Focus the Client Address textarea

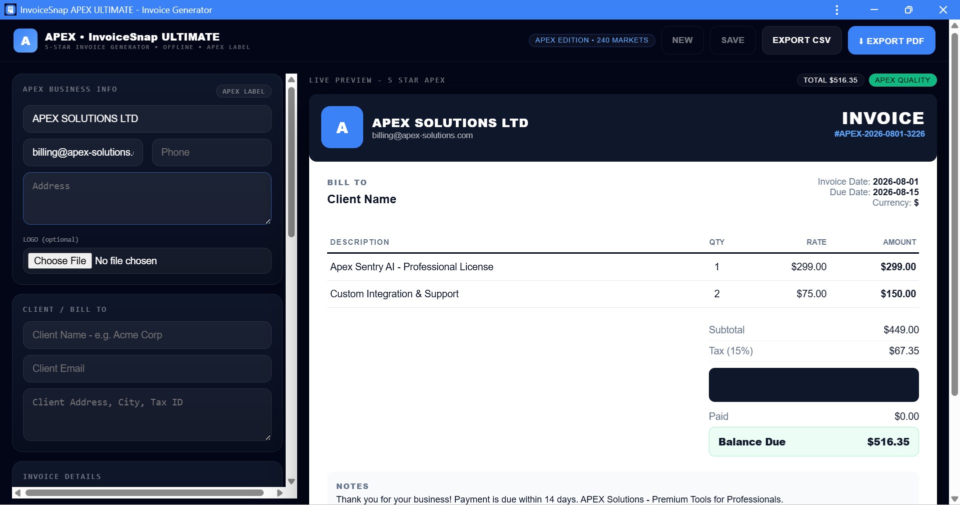(x=147, y=415)
